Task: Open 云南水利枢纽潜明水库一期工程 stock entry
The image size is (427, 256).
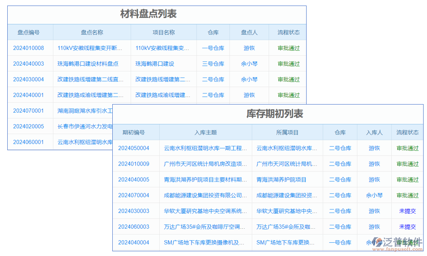Action: pyautogui.click(x=205, y=148)
